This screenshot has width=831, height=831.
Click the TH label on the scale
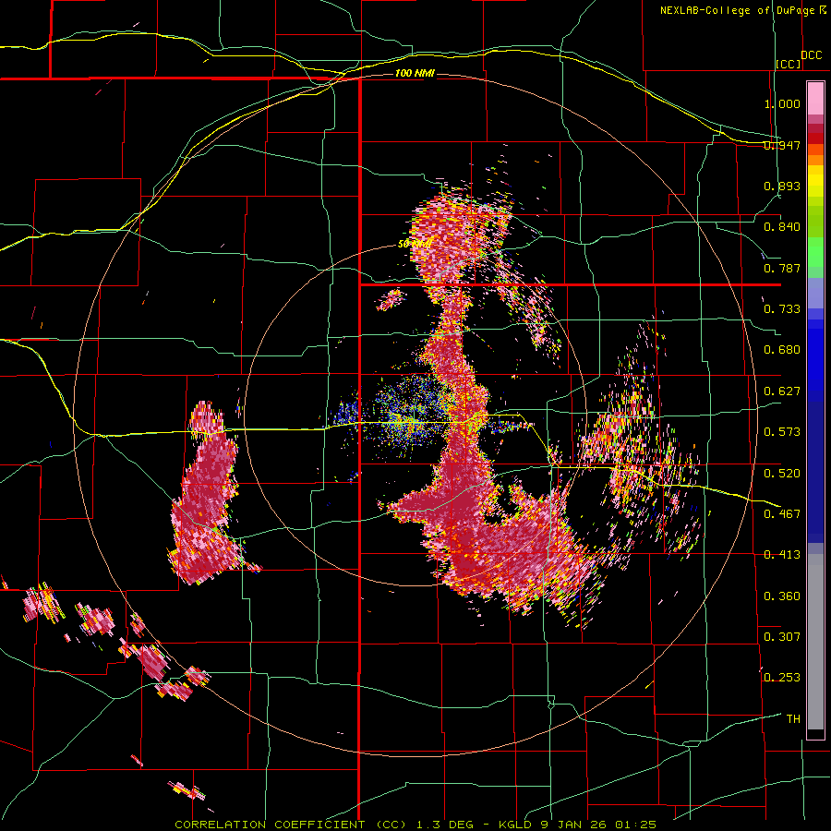(x=793, y=719)
